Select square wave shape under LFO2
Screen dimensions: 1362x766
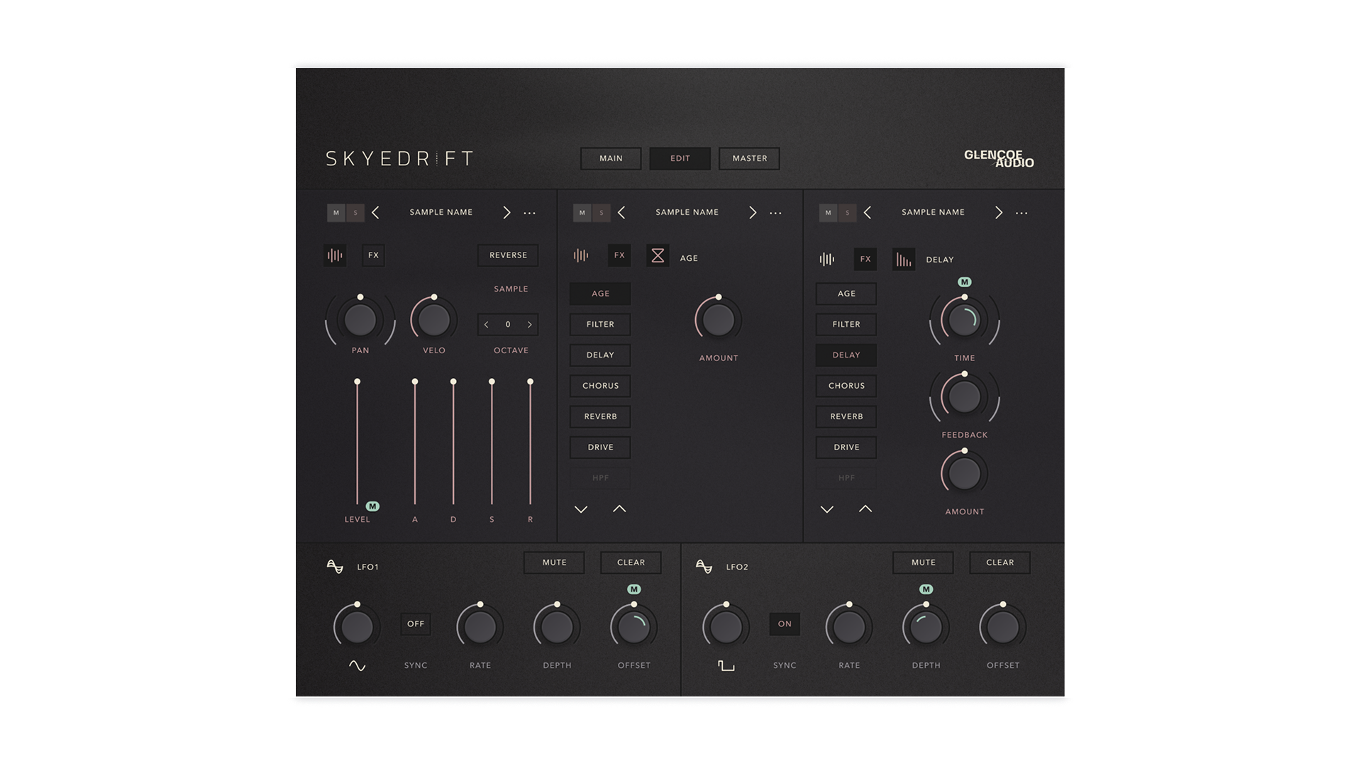pyautogui.click(x=726, y=665)
